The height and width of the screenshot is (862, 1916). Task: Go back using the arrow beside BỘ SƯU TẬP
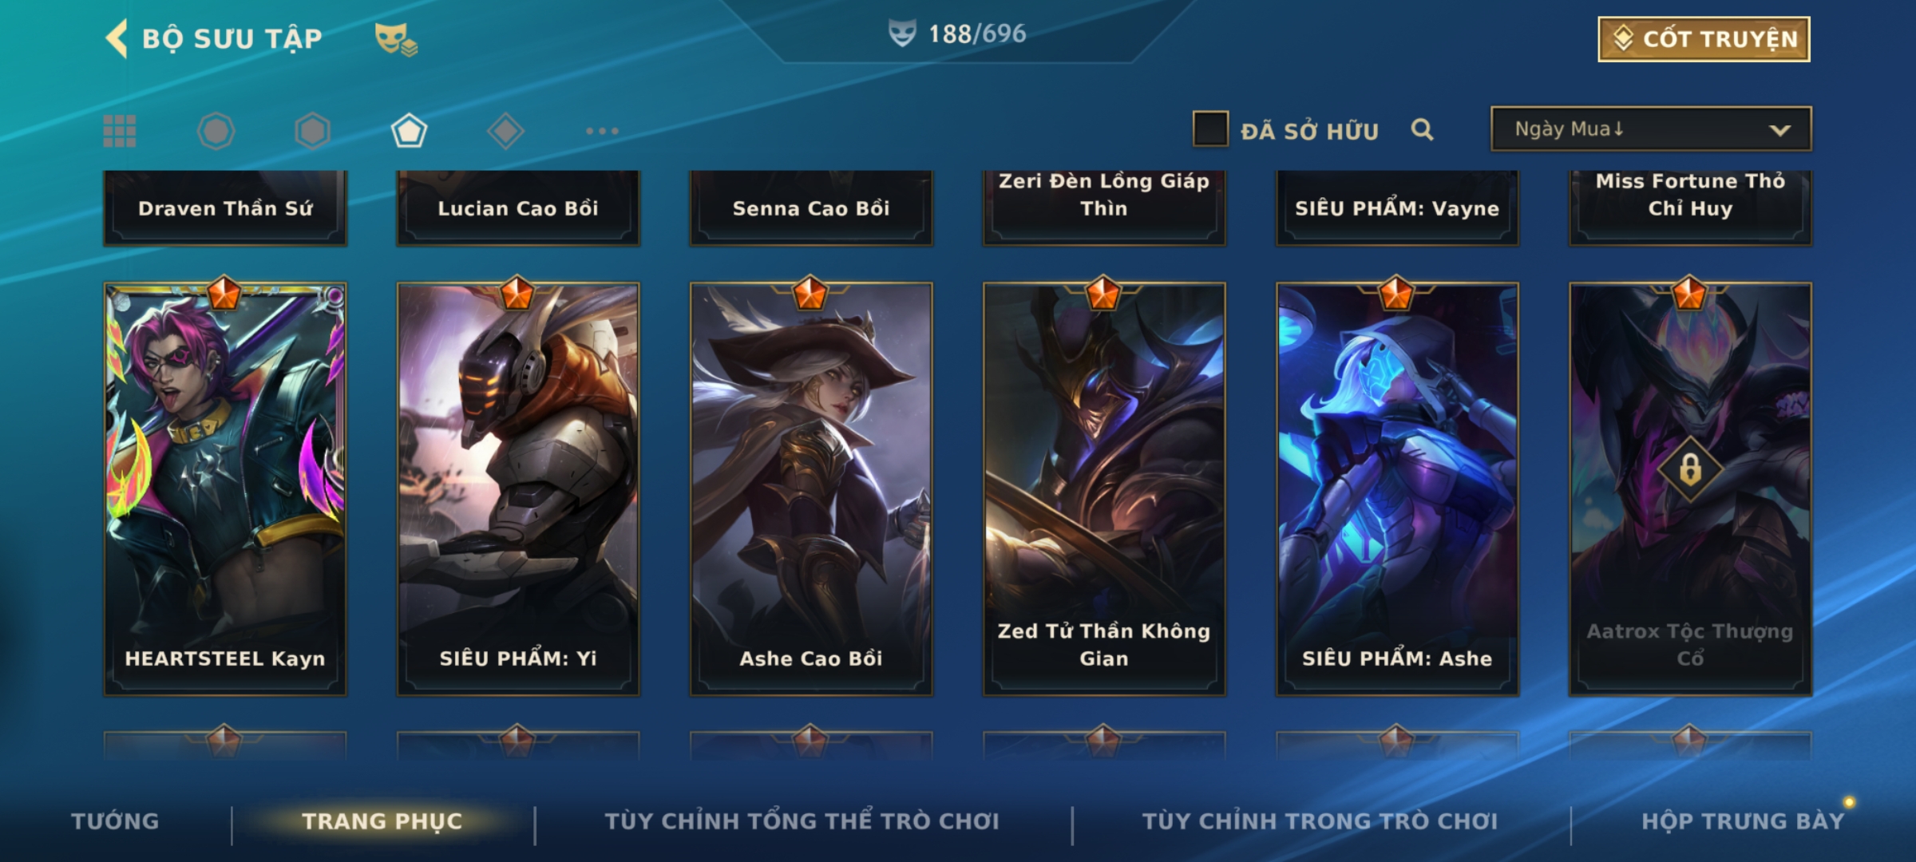coord(117,38)
